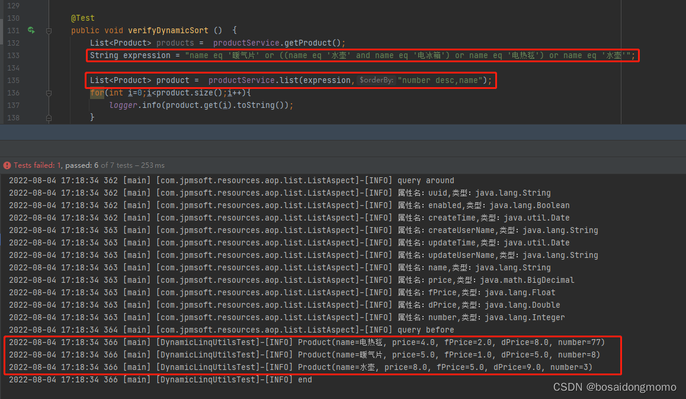
Task: Click line number 135 in the gutter
Action: click(x=13, y=81)
